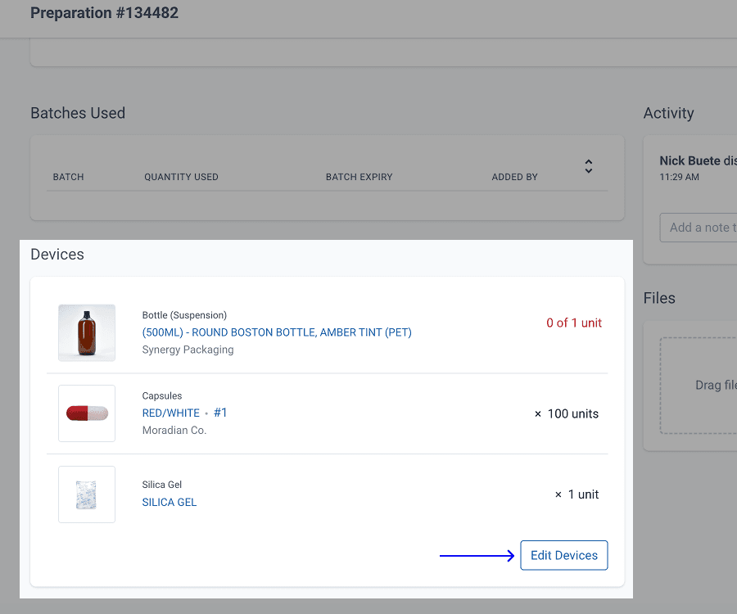
Task: Click the 'Preparation #134482' heading
Action: pos(104,12)
